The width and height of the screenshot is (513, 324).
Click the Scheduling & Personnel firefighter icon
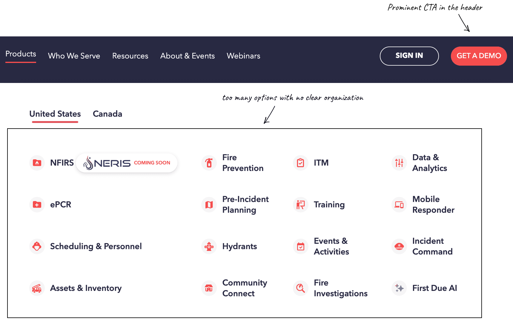[37, 246]
